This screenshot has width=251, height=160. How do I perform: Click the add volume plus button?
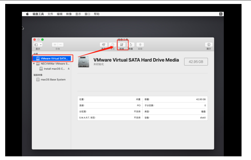55,45
